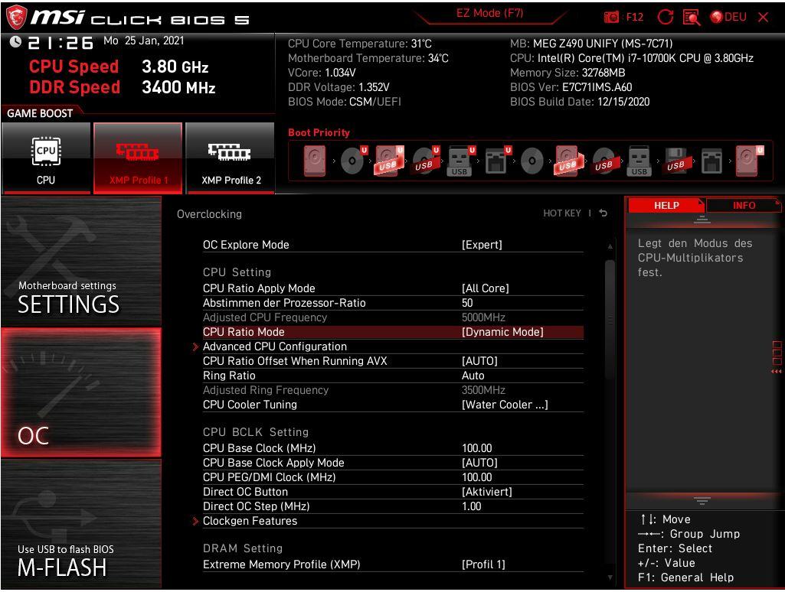Select the non-UEFI network boot icon

coord(711,161)
